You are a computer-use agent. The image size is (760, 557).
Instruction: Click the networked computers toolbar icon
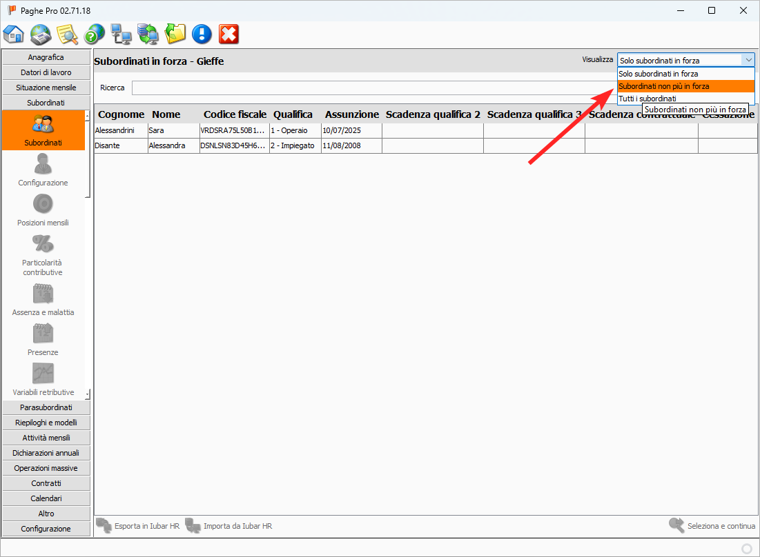[121, 34]
